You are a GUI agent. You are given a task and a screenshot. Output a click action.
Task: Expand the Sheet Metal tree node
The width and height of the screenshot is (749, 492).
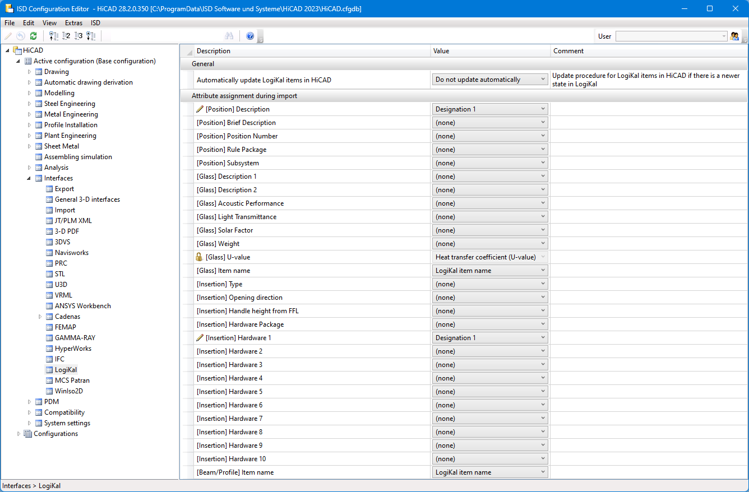point(30,146)
